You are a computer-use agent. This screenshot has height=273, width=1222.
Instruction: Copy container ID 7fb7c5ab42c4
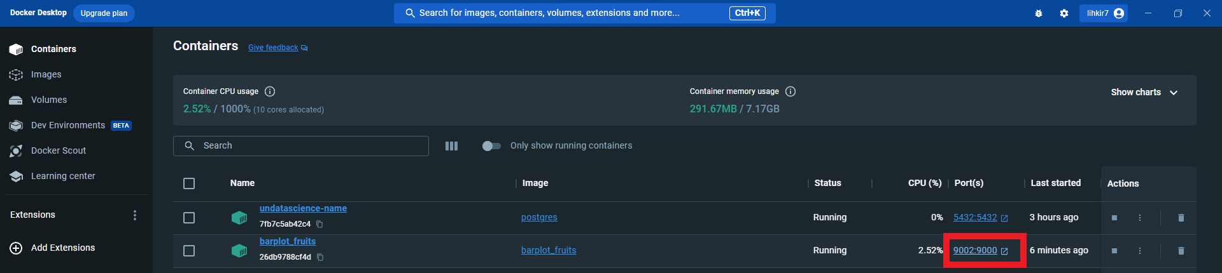pyautogui.click(x=320, y=224)
